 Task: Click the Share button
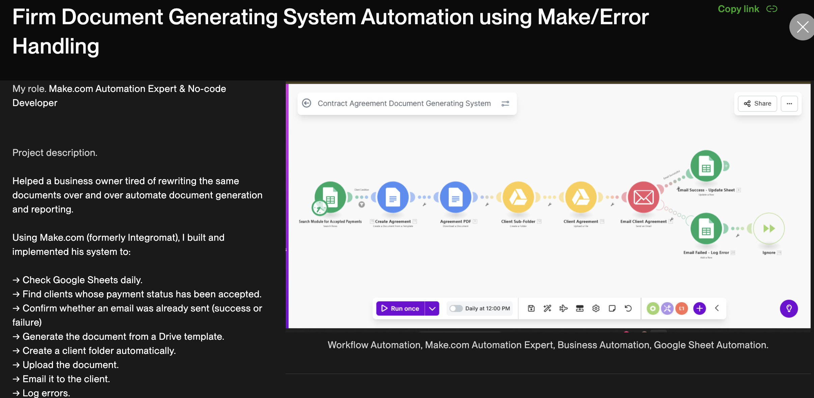[758, 104]
